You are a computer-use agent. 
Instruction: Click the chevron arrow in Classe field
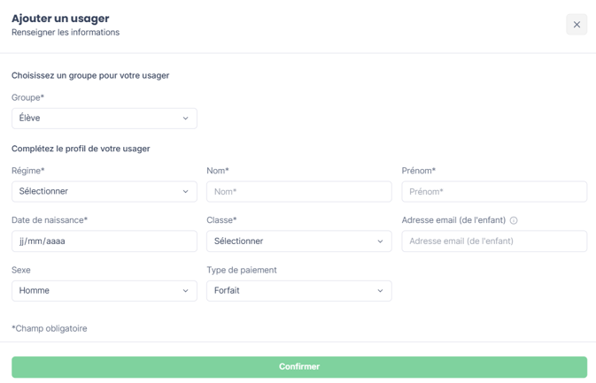click(x=380, y=241)
